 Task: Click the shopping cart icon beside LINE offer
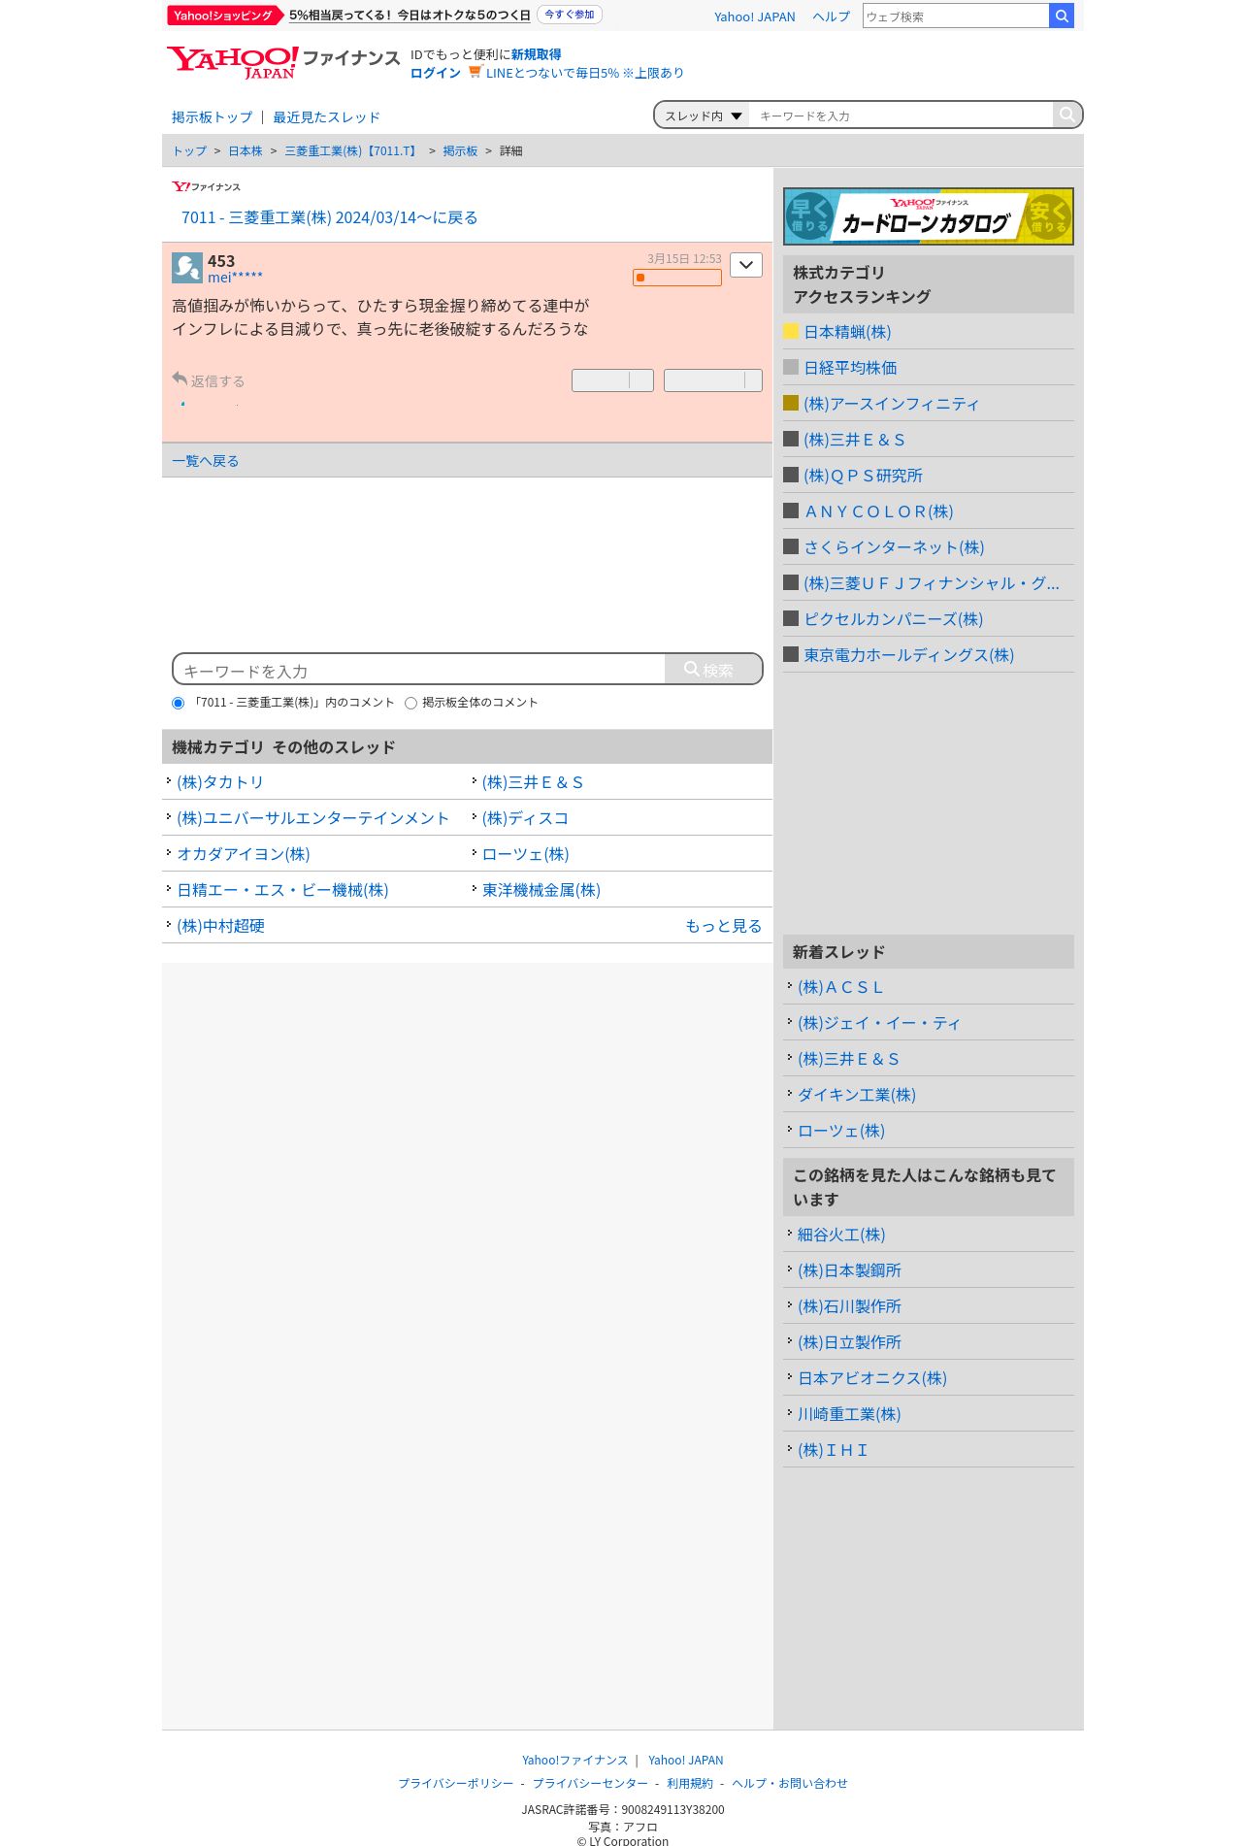475,72
